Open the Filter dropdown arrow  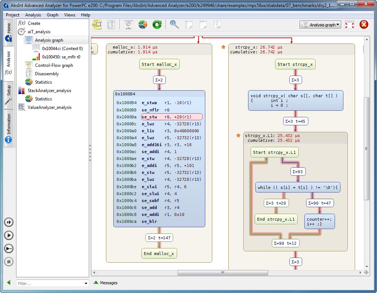point(86,284)
